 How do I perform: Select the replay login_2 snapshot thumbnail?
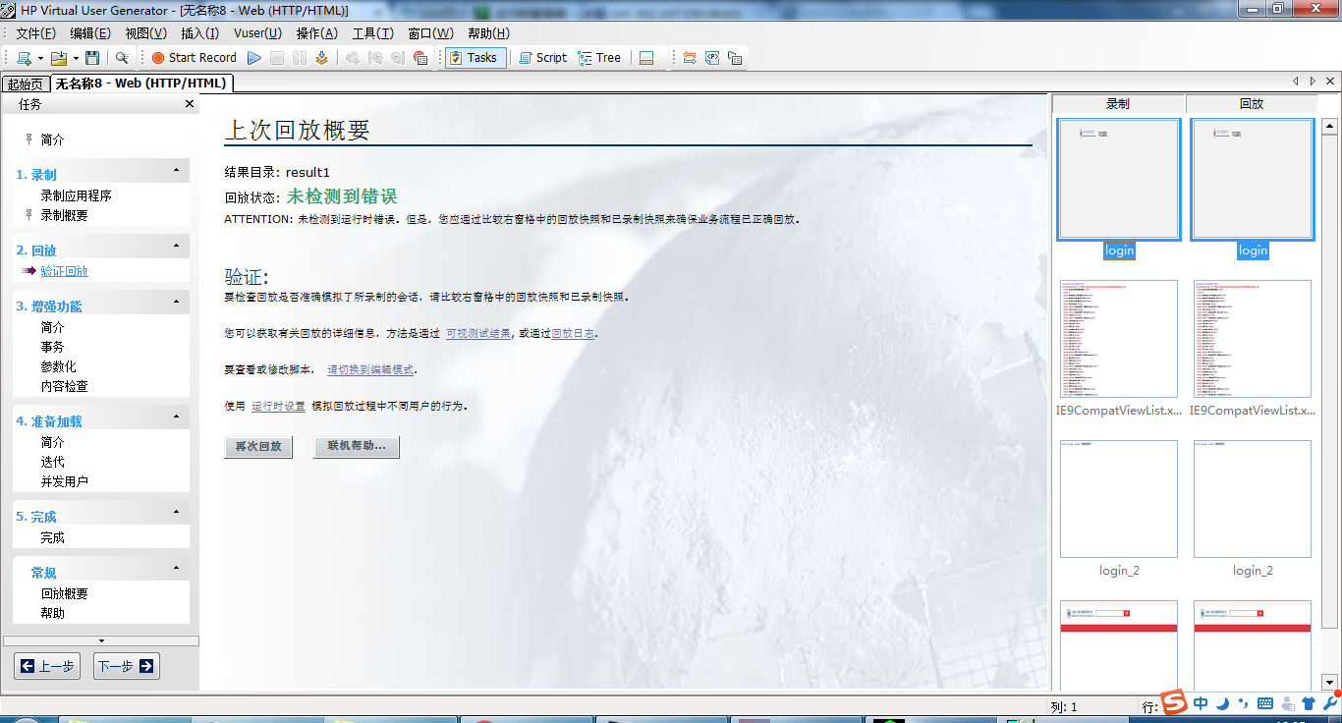point(1253,499)
